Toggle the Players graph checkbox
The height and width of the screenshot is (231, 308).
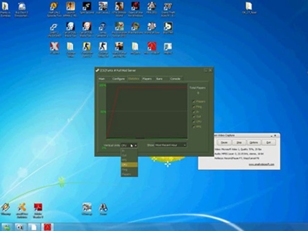pyautogui.click(x=194, y=102)
